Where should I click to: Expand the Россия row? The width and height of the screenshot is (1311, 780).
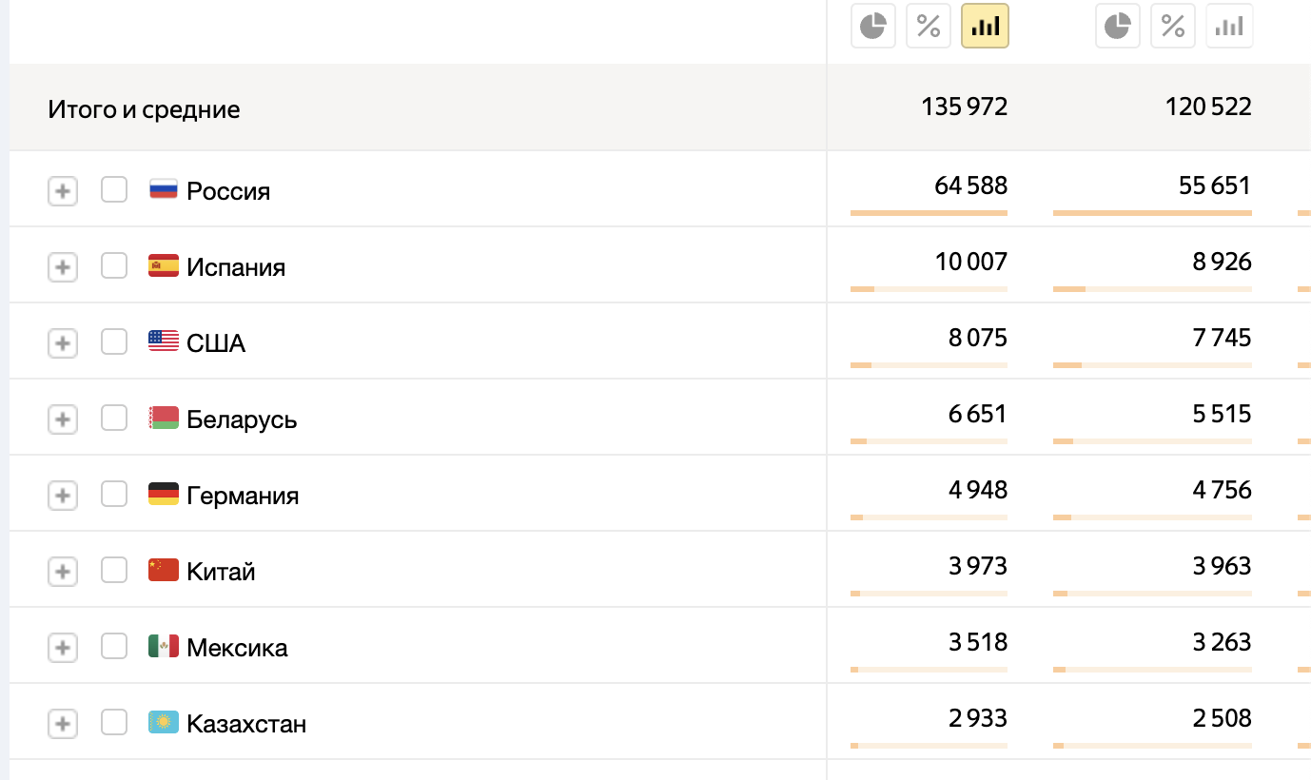coord(62,191)
